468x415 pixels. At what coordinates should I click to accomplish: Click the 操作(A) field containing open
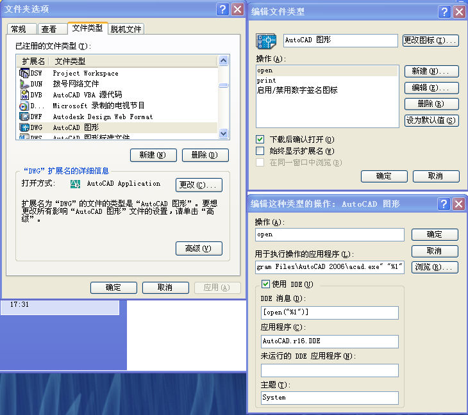tap(330, 234)
